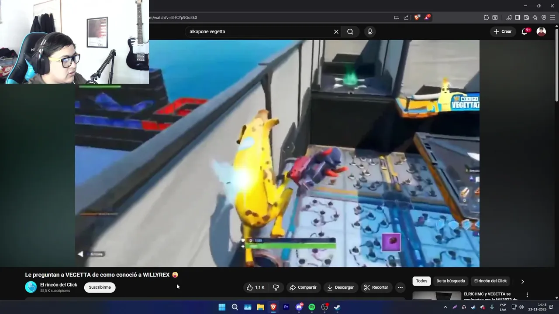
Task: Click the Crear button
Action: tap(502, 31)
